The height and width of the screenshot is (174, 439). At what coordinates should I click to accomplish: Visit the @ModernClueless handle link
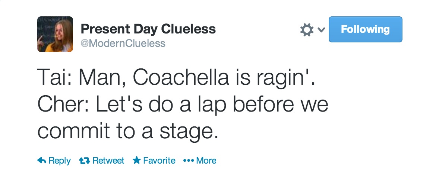(x=123, y=43)
